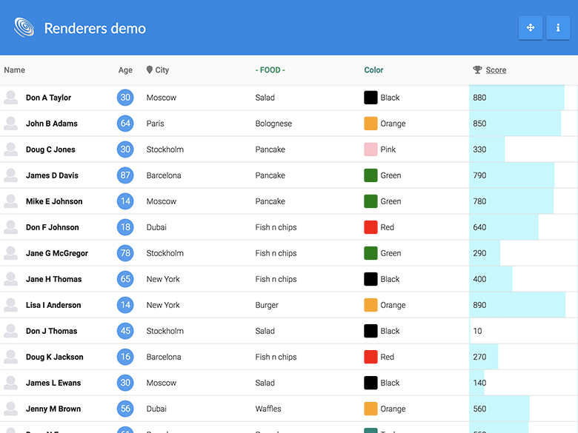Open the info icon button
The width and height of the screenshot is (578, 433).
pyautogui.click(x=558, y=27)
